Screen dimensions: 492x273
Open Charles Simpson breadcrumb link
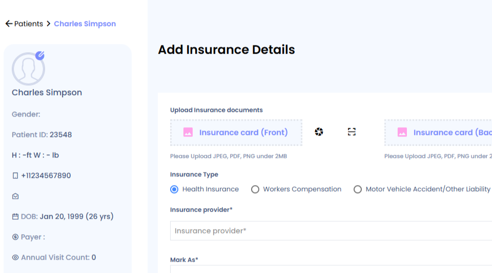85,24
